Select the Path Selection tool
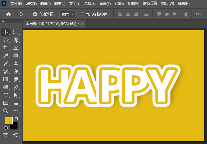This screenshot has width=207, height=144. click(16, 95)
